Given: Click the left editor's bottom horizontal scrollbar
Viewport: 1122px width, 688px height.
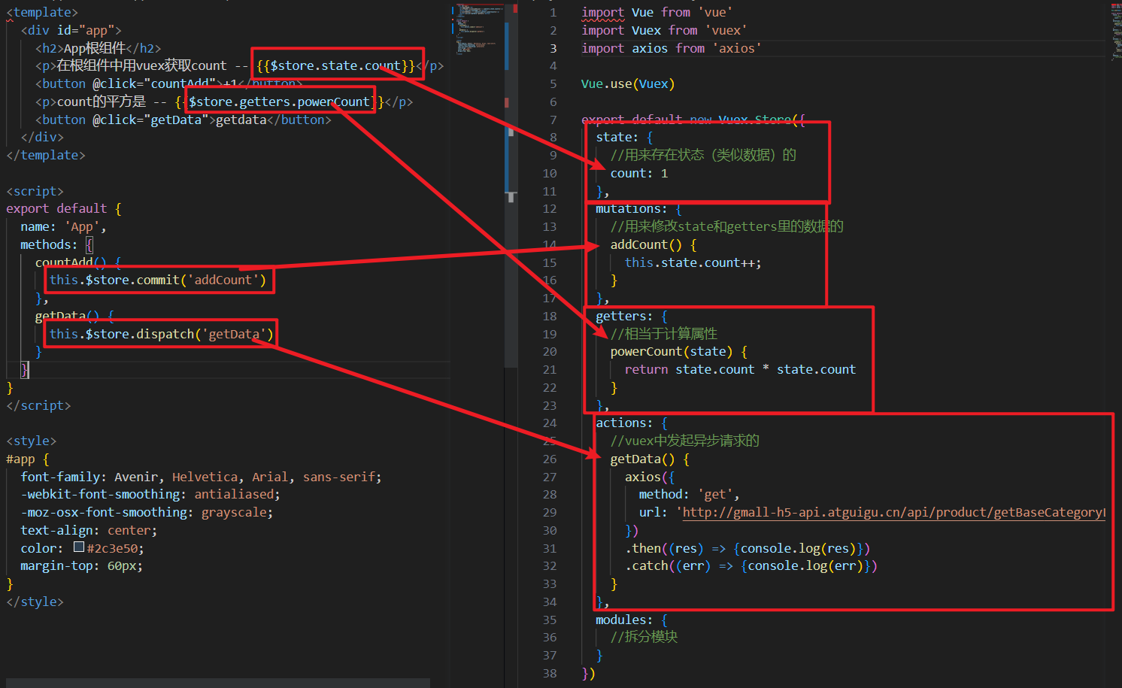Looking at the screenshot, I should coord(218,683).
